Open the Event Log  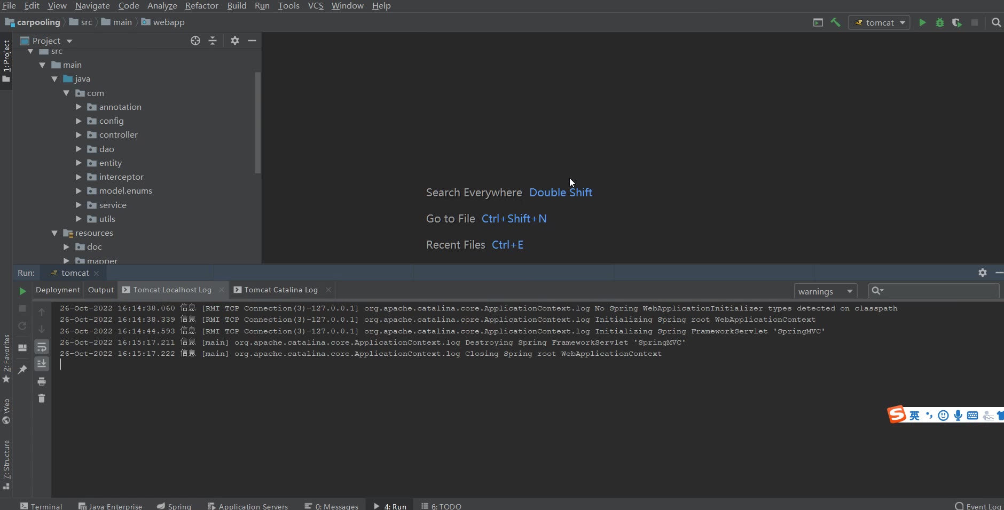coord(978,506)
